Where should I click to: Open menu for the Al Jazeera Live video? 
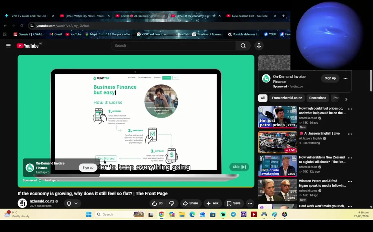pyautogui.click(x=350, y=134)
